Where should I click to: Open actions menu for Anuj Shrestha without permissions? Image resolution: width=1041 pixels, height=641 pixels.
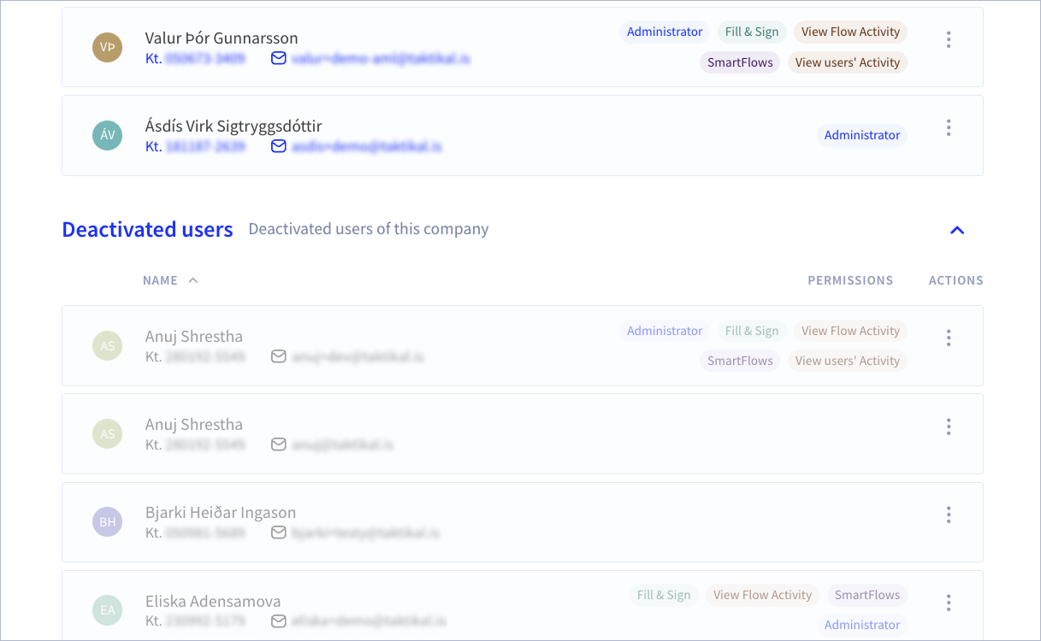(x=949, y=426)
